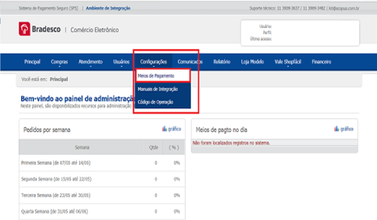
Task: Click the Qtde column header
Action: (x=153, y=147)
